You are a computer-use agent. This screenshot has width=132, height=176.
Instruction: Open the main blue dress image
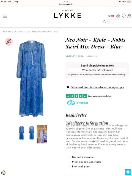pos(31,79)
